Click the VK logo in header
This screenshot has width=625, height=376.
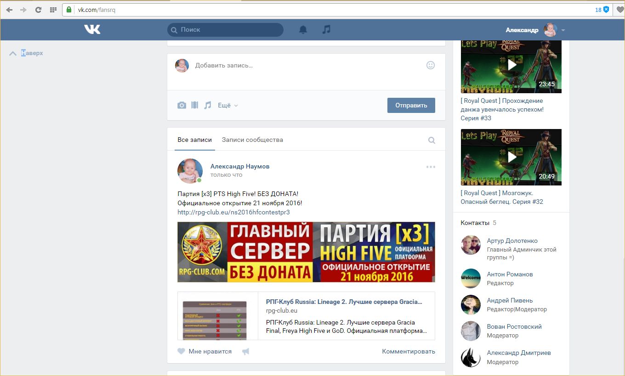[x=92, y=29]
